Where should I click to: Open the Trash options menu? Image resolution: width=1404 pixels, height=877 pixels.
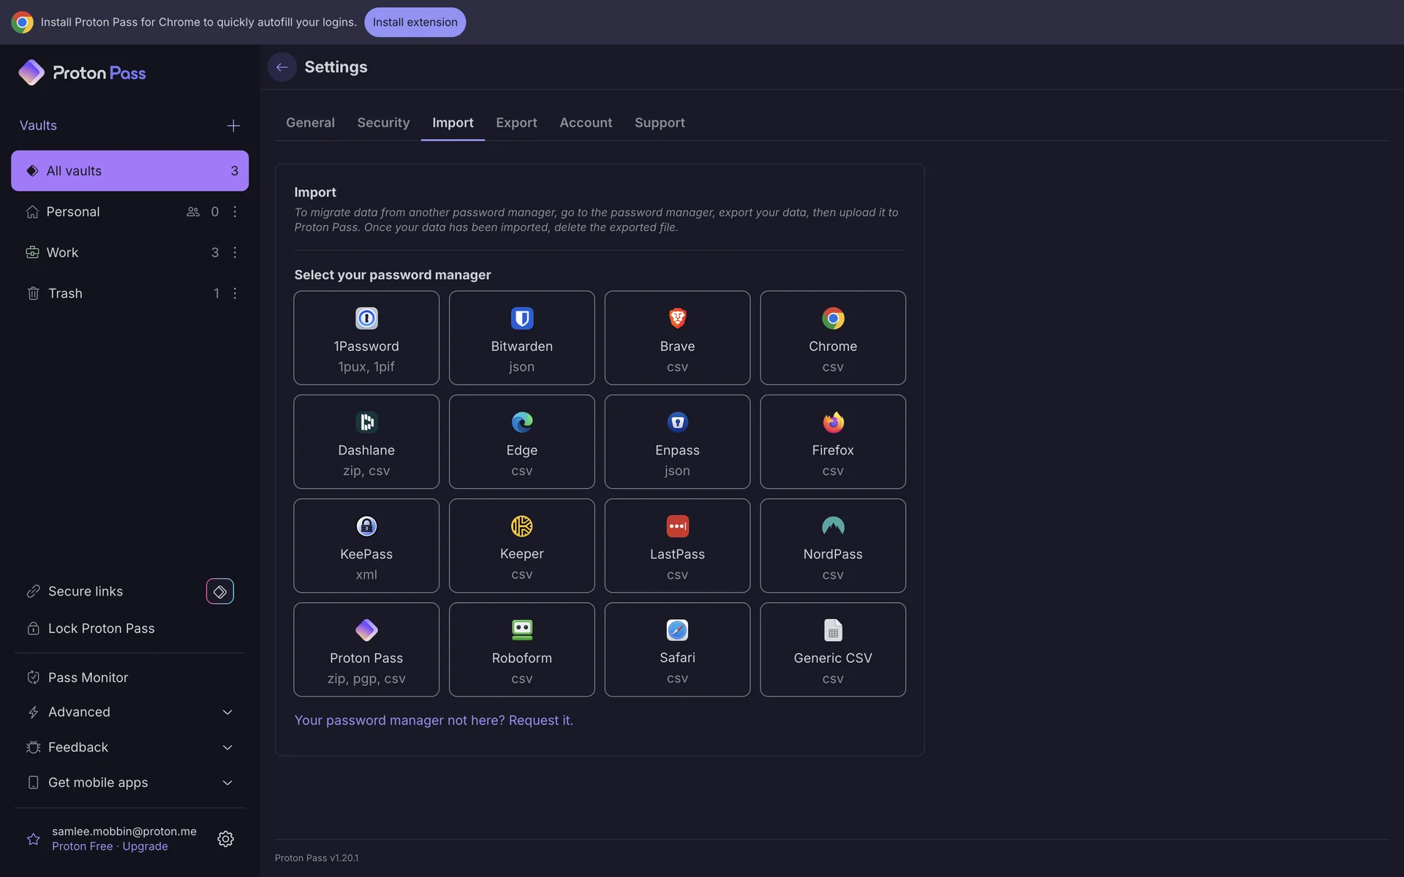[x=235, y=293]
